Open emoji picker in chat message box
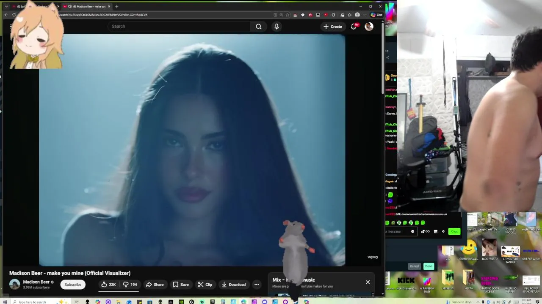542x304 pixels. (412, 231)
